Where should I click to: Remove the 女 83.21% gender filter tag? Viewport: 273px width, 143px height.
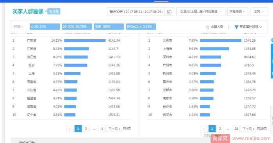pyautogui.click(x=45, y=26)
